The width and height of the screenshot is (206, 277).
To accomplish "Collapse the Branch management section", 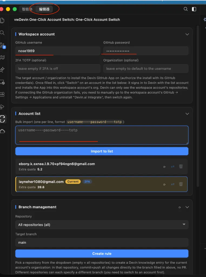I will coord(187,207).
